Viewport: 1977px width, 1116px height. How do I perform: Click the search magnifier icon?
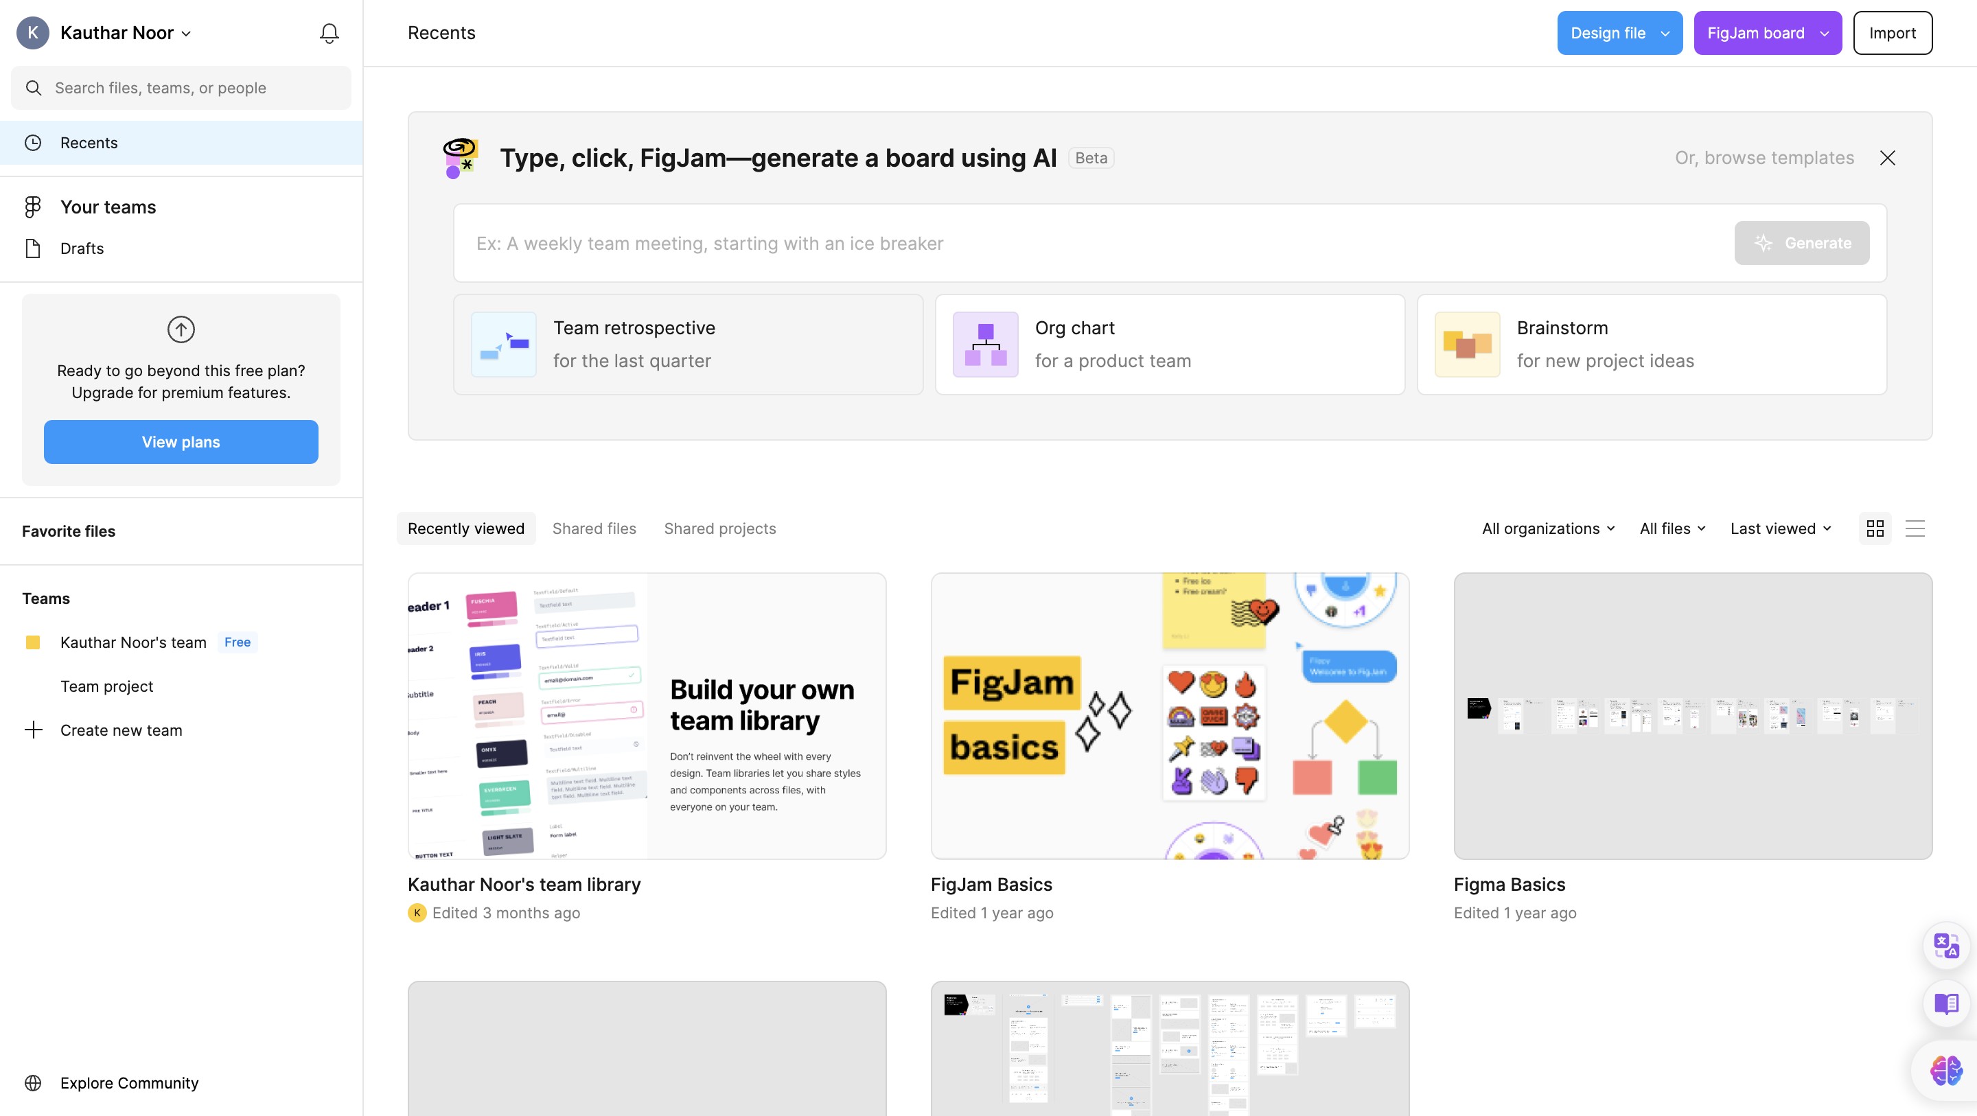(x=34, y=87)
